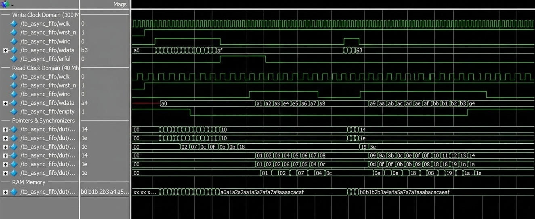Click the Mags column header
The height and width of the screenshot is (219, 535).
[x=120, y=4]
